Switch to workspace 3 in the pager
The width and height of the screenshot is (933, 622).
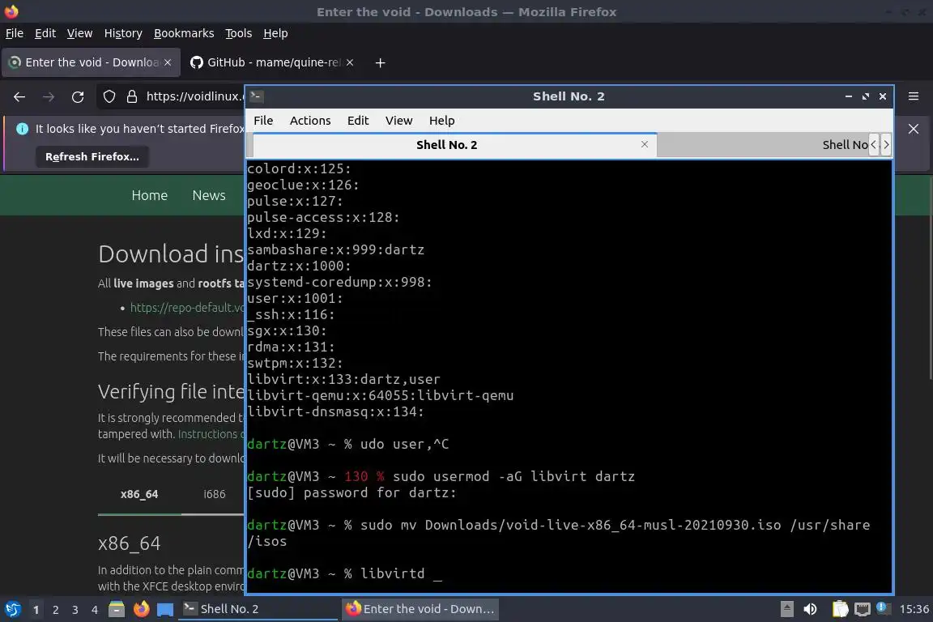tap(75, 610)
